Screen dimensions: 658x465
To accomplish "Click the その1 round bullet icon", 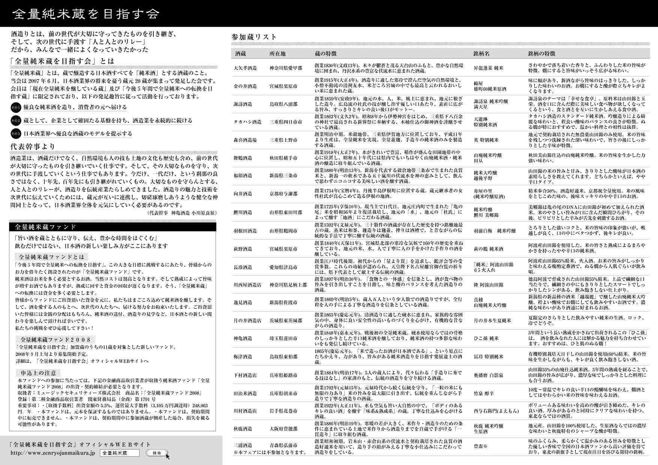I will click(16, 108).
